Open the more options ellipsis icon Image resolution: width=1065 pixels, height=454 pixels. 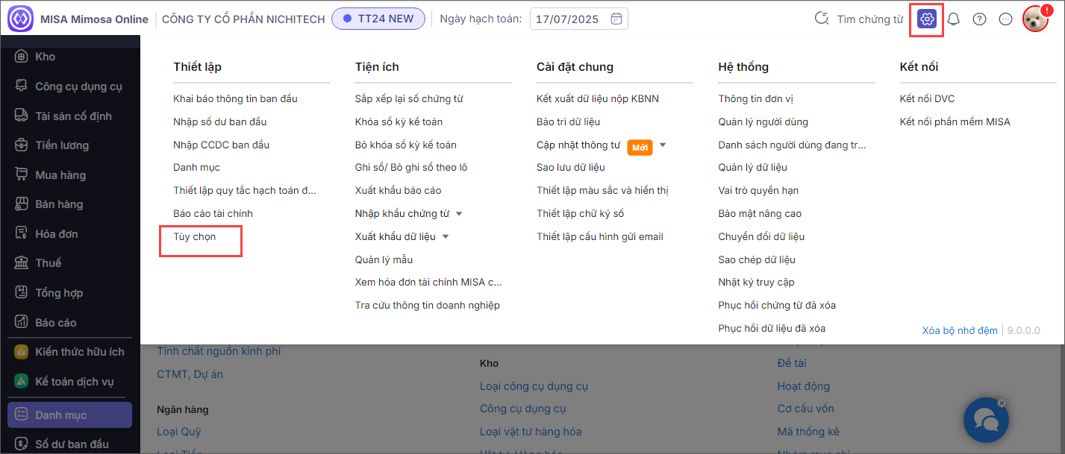pyautogui.click(x=1005, y=19)
